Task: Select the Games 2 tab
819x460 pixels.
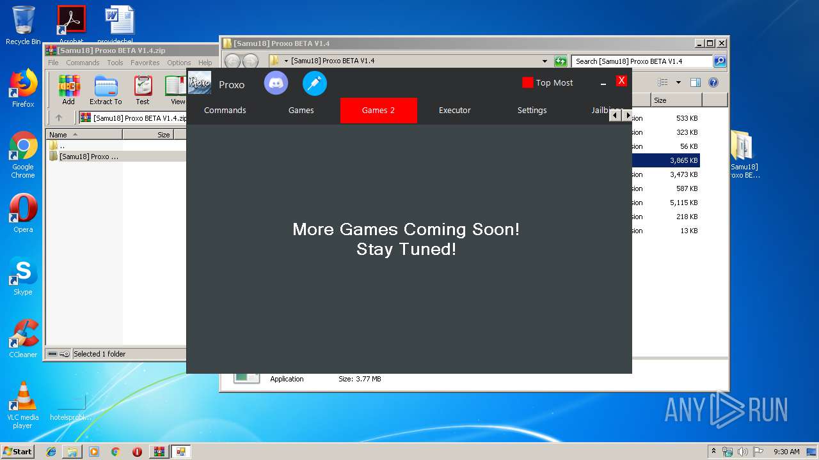Action: (378, 110)
